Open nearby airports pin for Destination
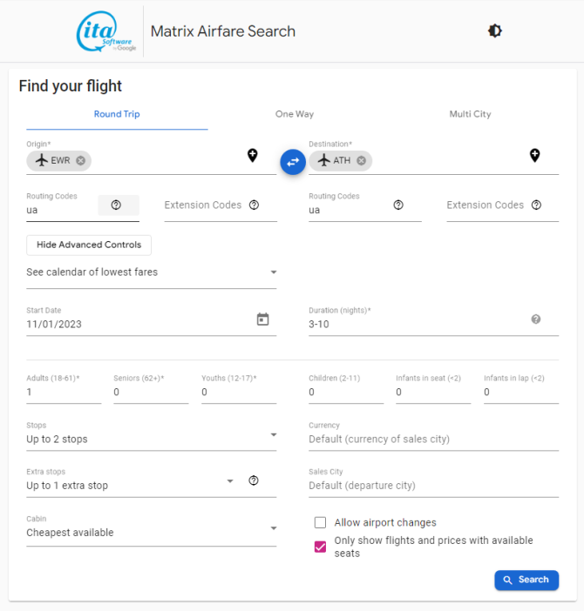 535,156
